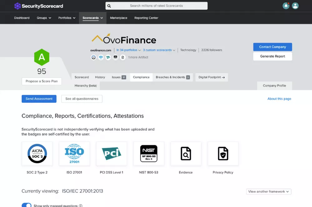Screen dimensions: 312x207
Task: Click the ovofinance.com domain text
Action: tap(101, 50)
